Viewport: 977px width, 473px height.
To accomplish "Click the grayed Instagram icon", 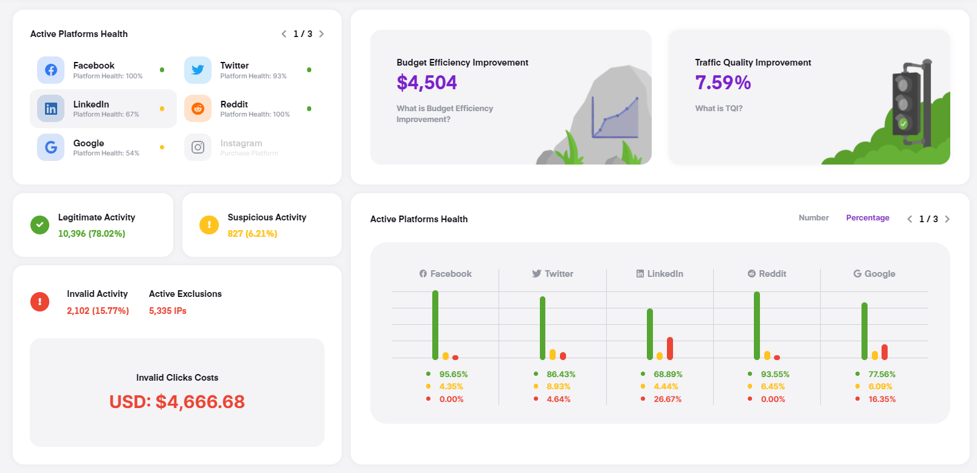I will pyautogui.click(x=198, y=148).
